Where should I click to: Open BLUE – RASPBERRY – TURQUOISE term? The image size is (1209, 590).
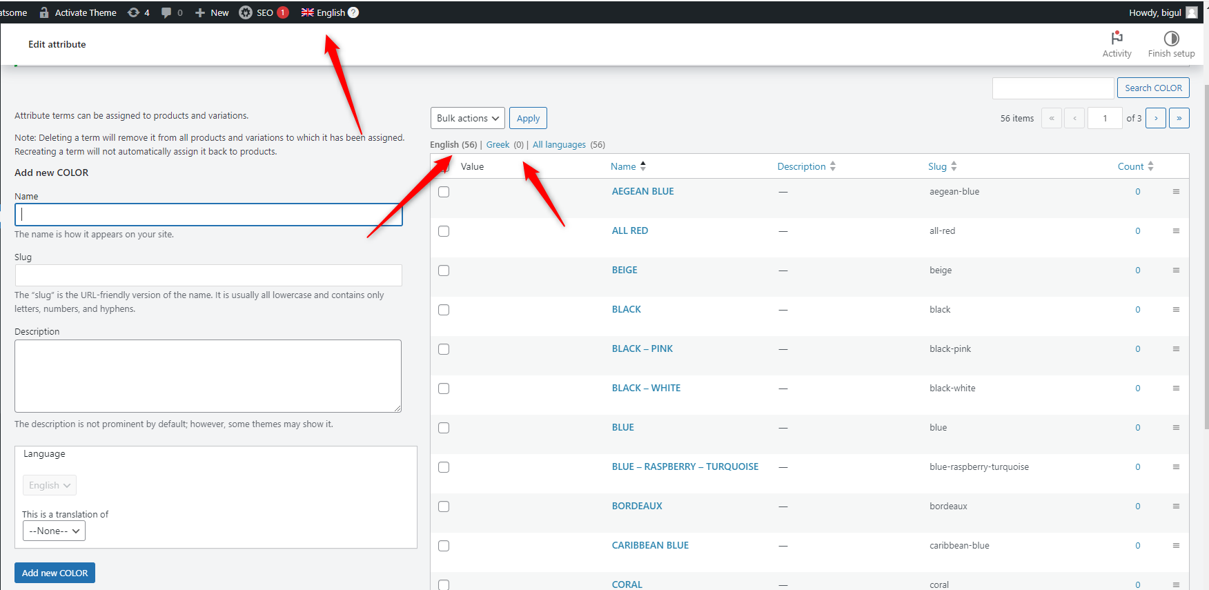[685, 466]
